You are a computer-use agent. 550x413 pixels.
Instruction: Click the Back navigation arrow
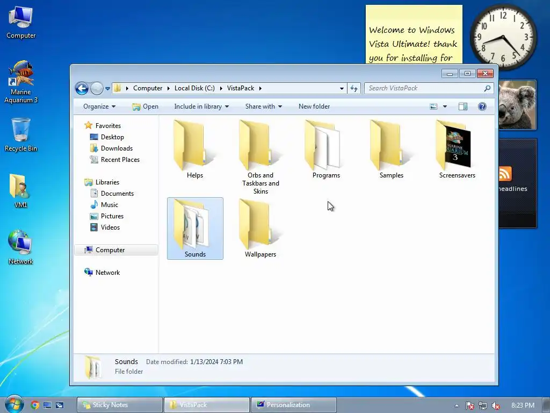click(x=82, y=88)
